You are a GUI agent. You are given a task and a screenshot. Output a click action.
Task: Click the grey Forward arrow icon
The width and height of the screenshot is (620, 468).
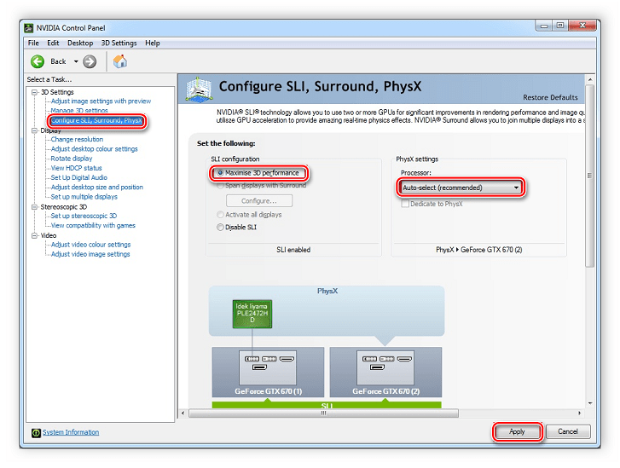pos(90,61)
